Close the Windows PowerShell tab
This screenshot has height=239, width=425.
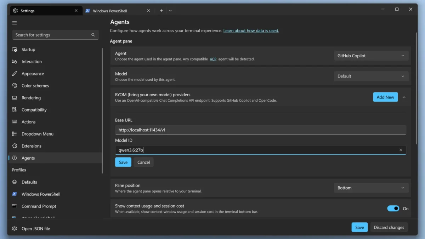click(148, 11)
